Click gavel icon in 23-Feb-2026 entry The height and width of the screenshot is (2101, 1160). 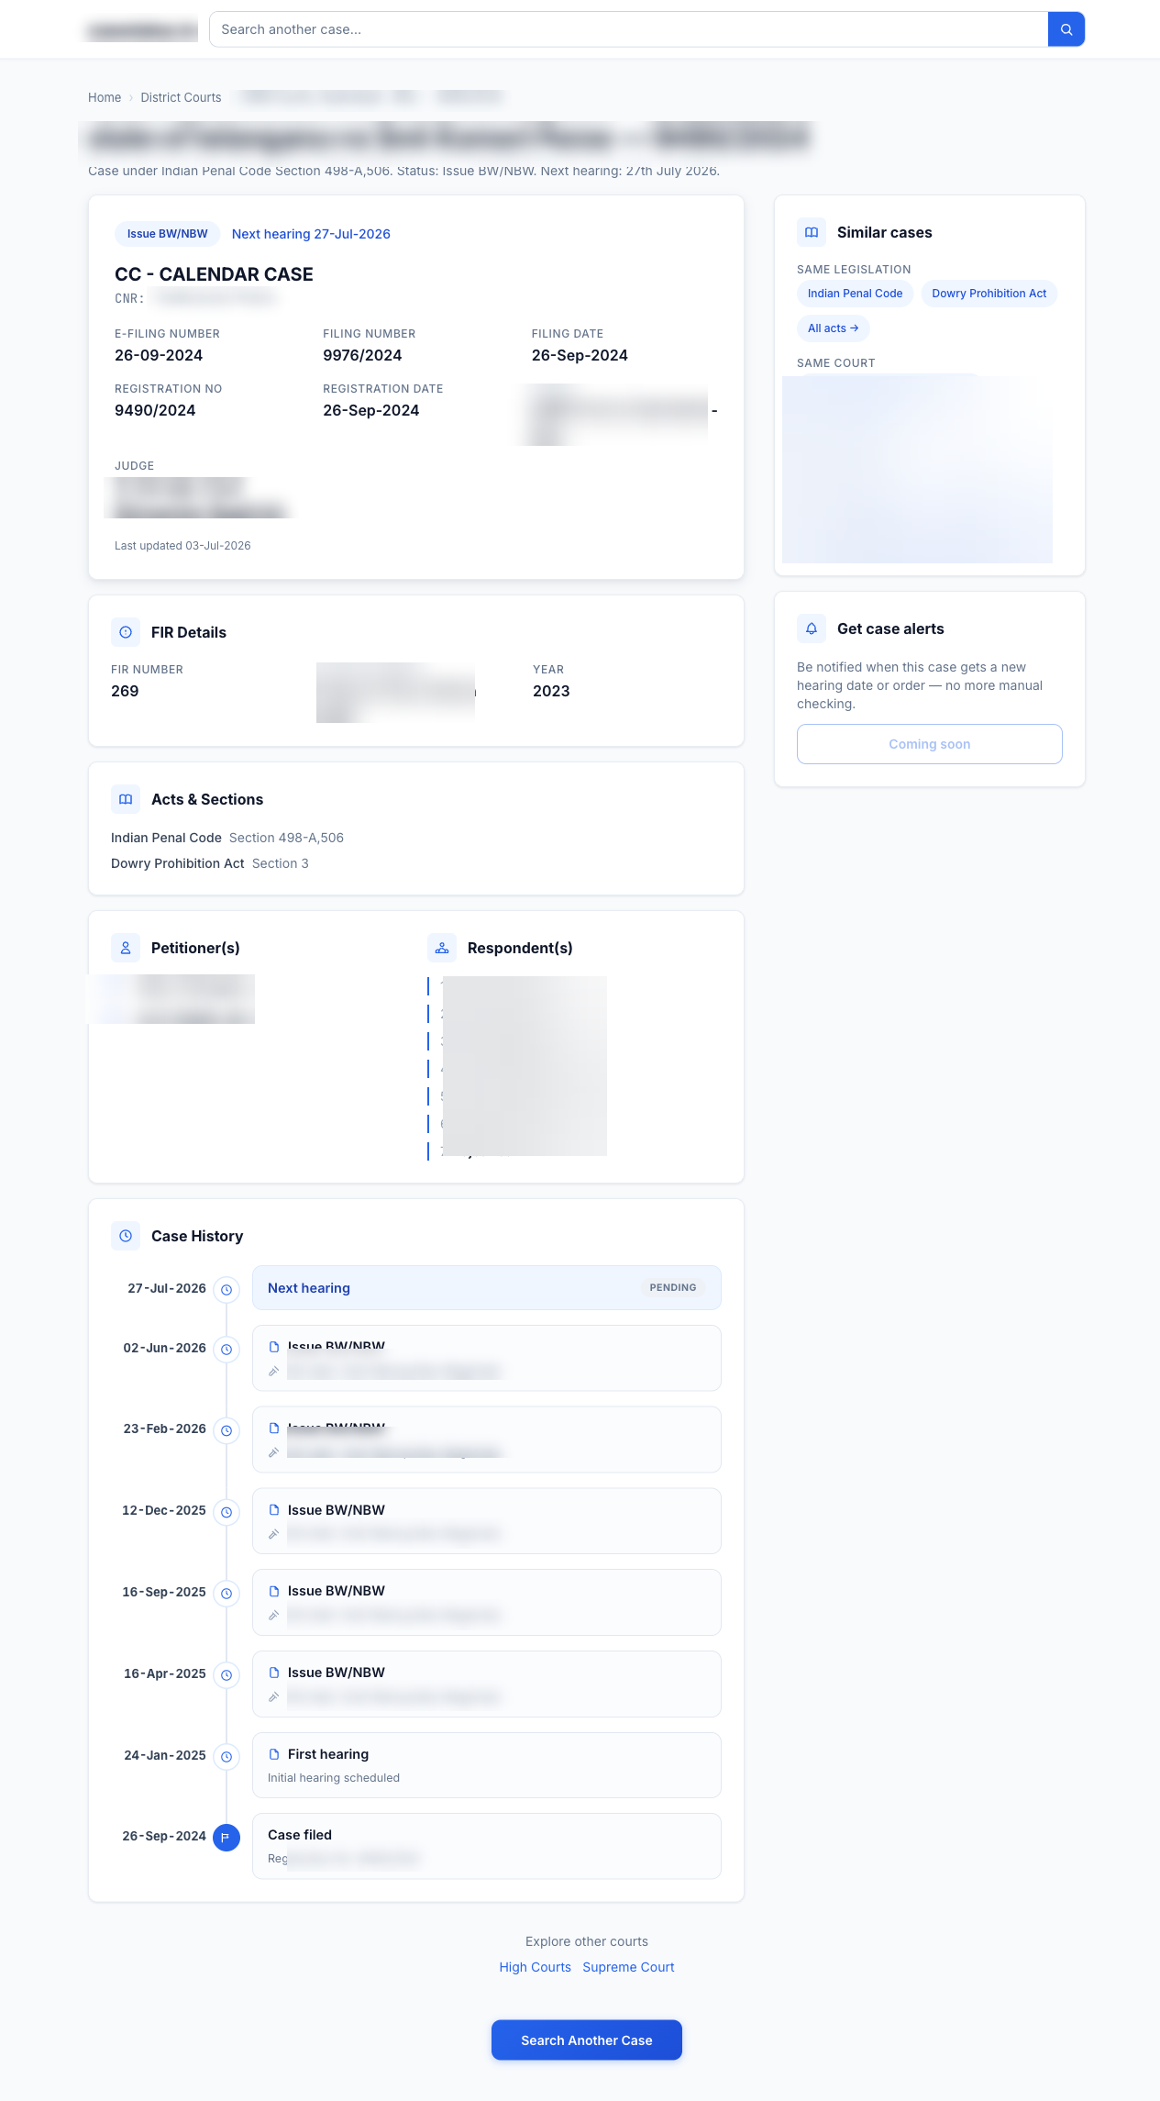pyautogui.click(x=273, y=1452)
